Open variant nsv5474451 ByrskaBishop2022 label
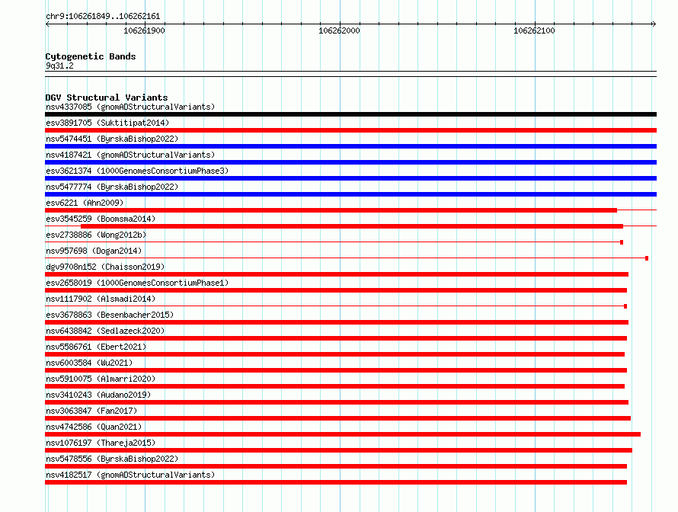 [x=112, y=139]
